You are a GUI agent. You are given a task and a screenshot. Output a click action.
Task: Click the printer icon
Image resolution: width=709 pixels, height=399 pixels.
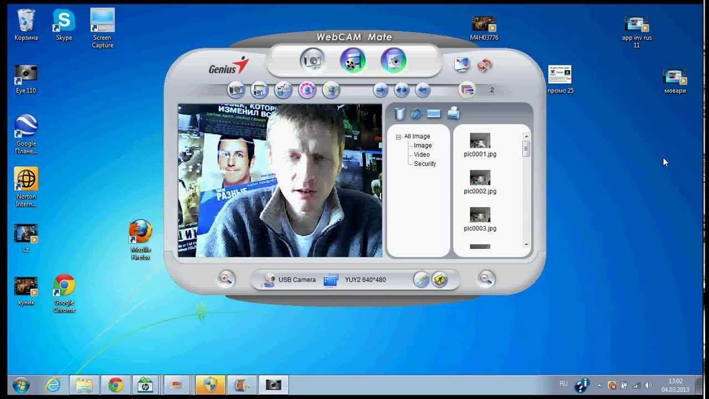(453, 113)
